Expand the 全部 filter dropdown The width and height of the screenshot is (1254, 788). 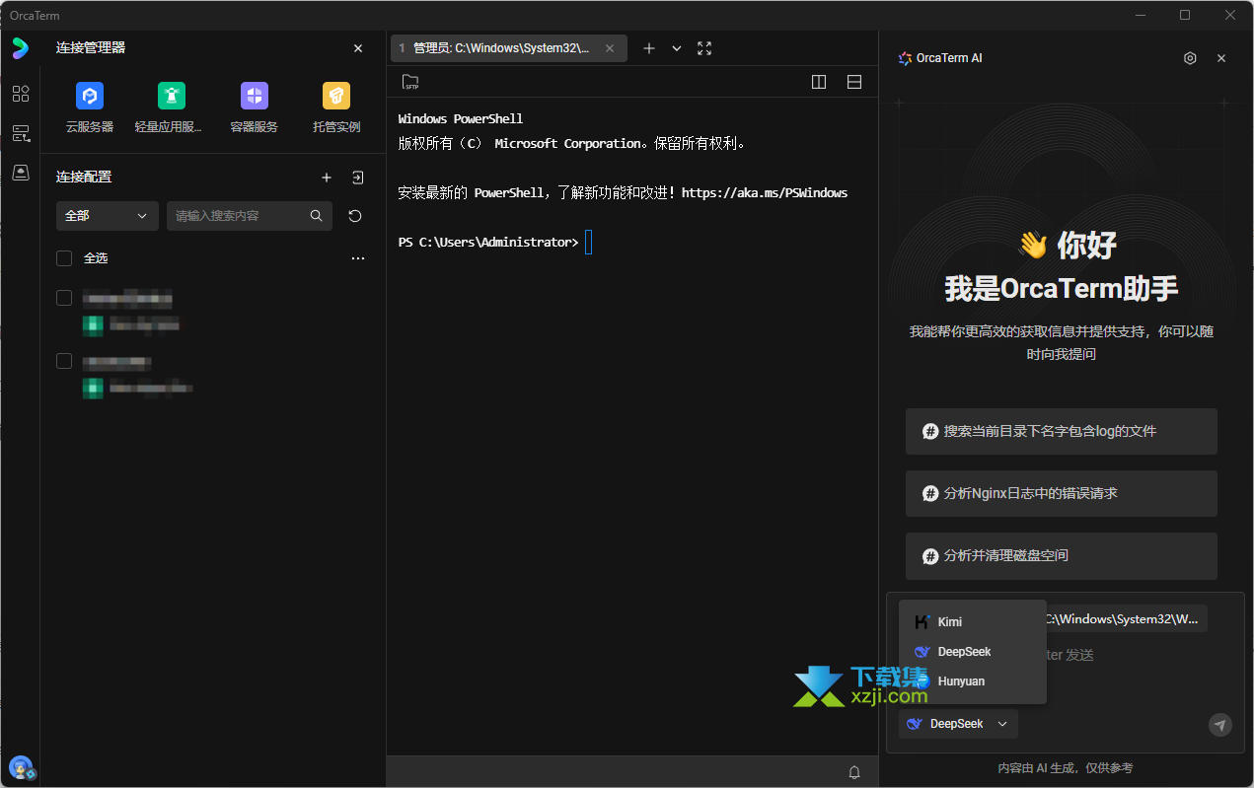click(x=107, y=216)
